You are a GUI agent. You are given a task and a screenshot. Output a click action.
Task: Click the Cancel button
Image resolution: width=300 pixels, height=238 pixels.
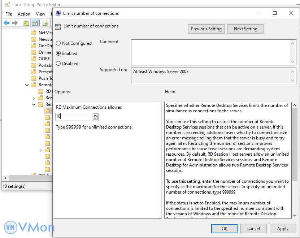point(253,229)
